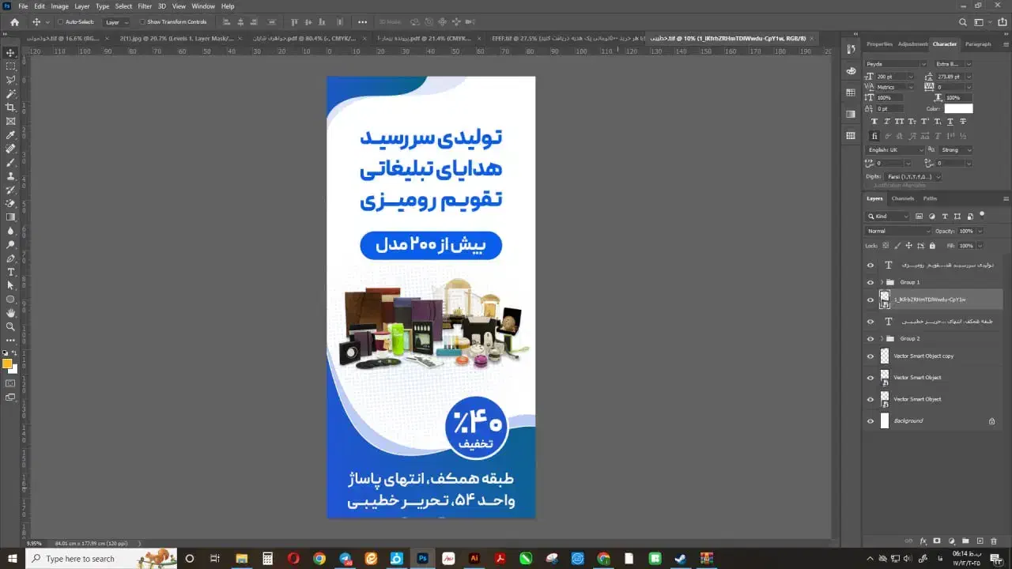Open the Peyda font family dropdown
This screenshot has height=569, width=1012.
pyautogui.click(x=896, y=64)
